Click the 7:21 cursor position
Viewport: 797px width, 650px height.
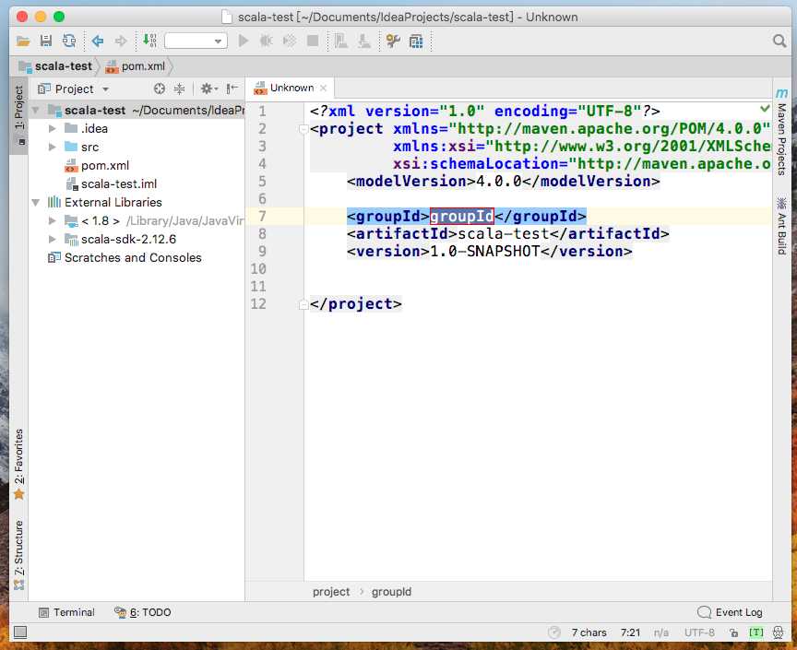click(630, 632)
